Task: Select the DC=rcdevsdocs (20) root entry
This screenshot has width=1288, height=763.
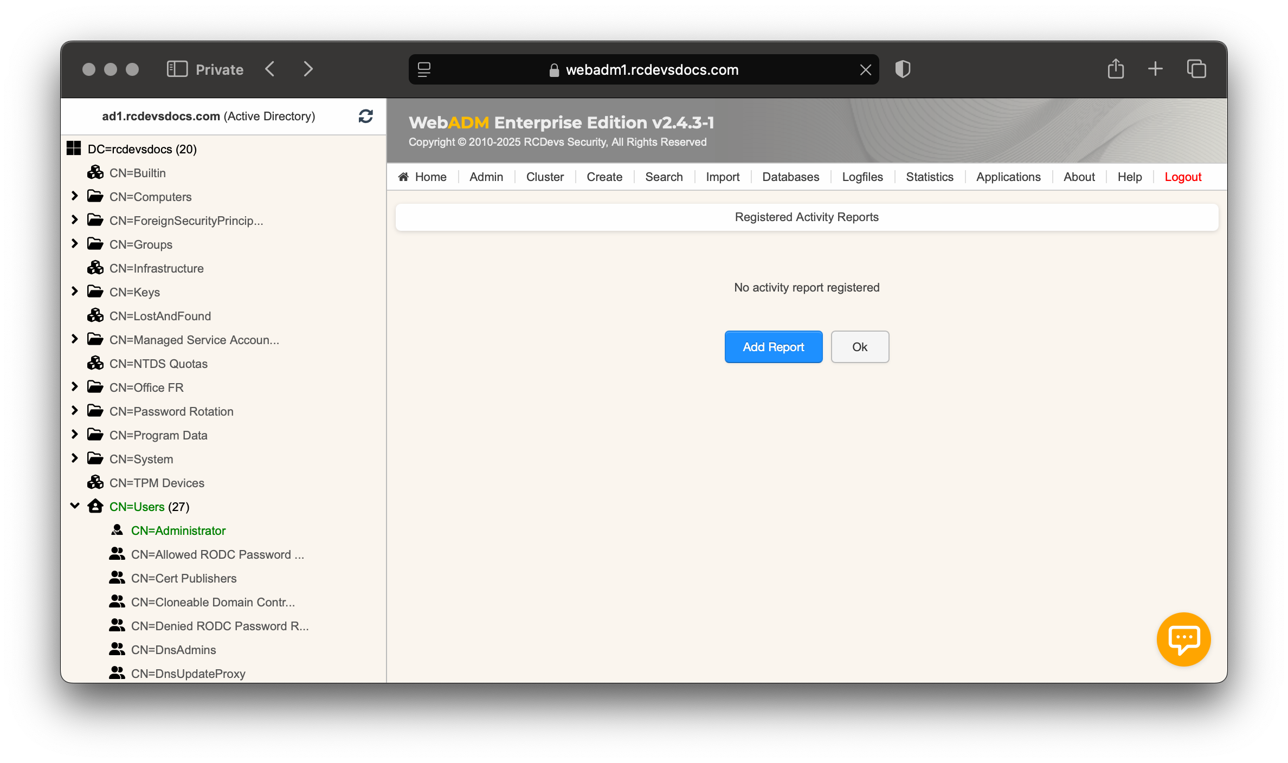Action: 142,148
